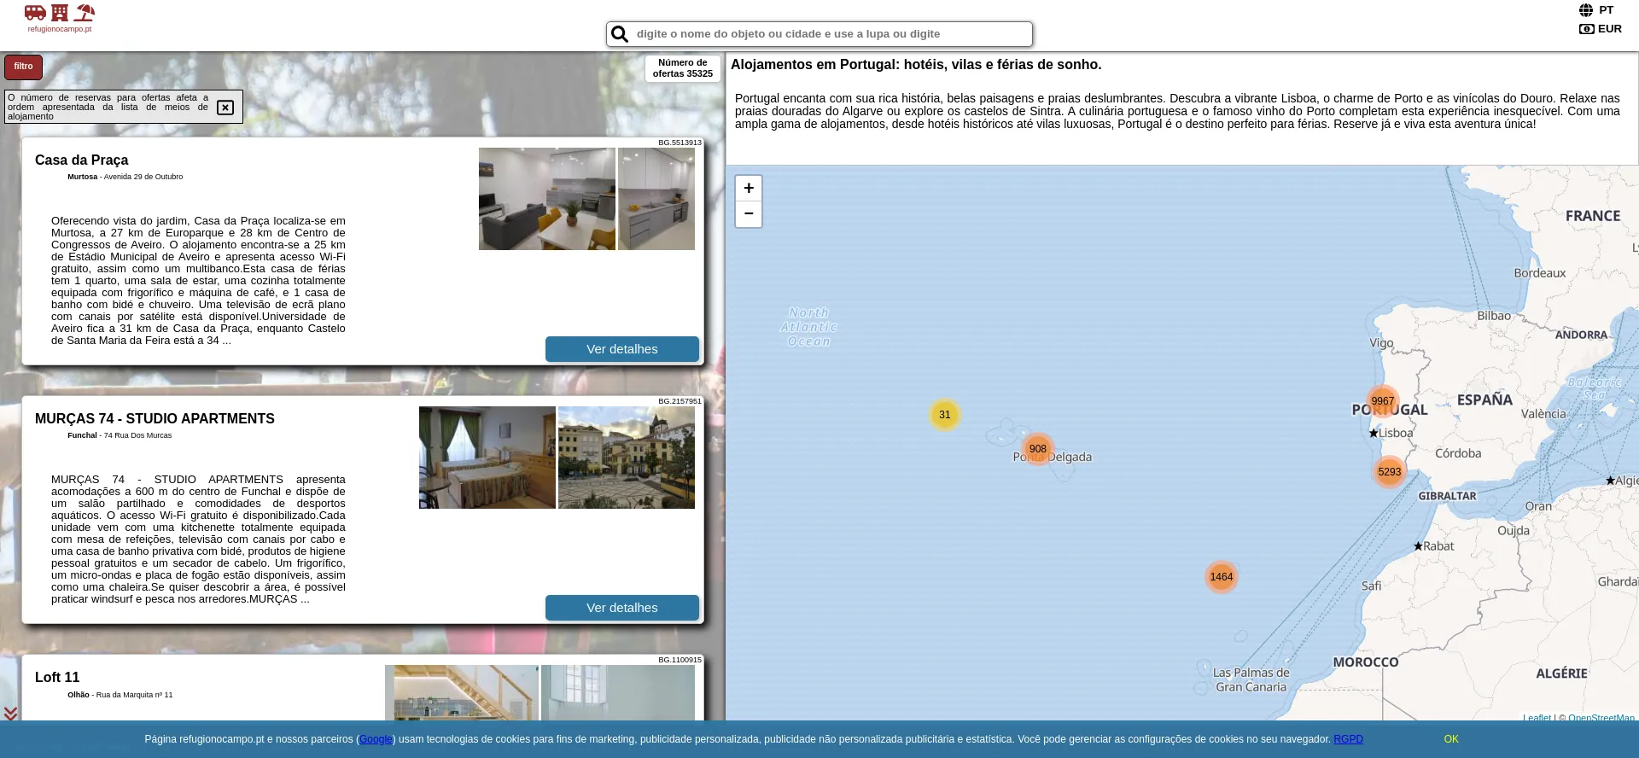This screenshot has width=1639, height=758.
Task: Open MURÇAS 74 - STUDIO APARTMENTS title
Action: click(155, 419)
